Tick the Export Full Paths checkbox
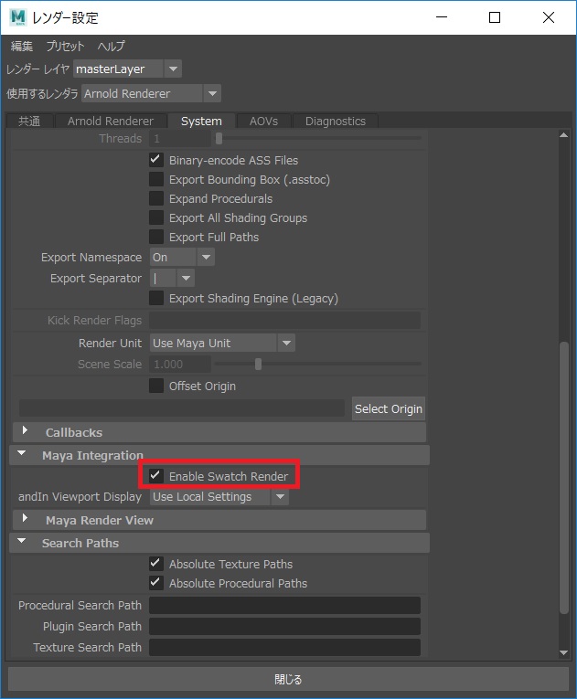This screenshot has height=699, width=577. pos(156,237)
